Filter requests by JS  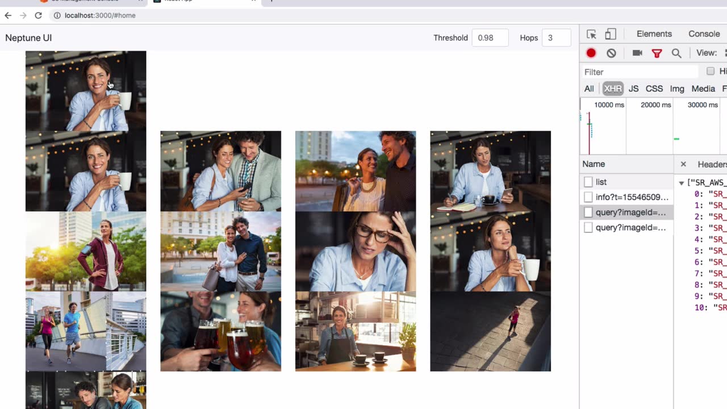pos(633,89)
